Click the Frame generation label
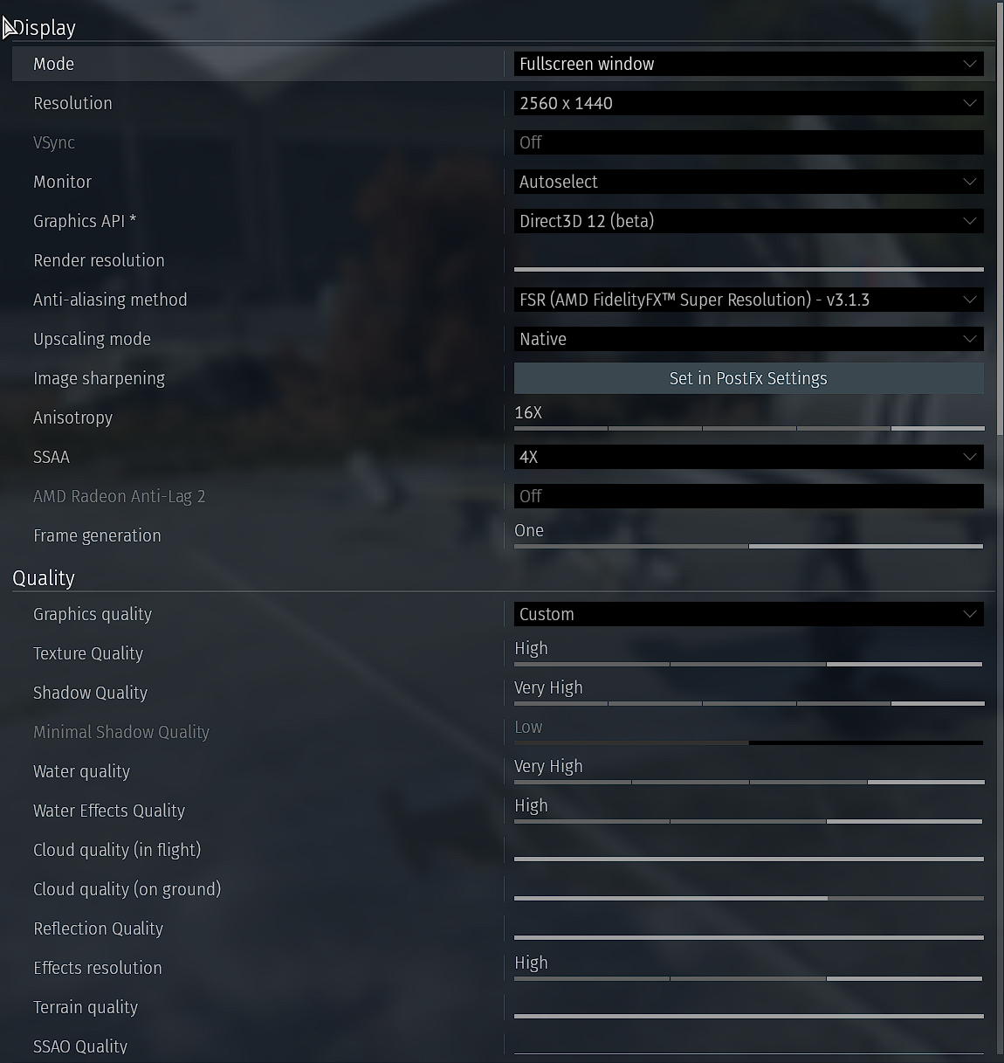The width and height of the screenshot is (1004, 1063). point(97,535)
